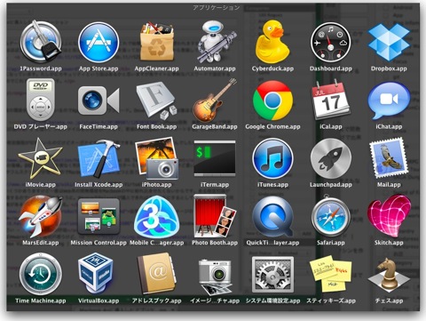This screenshot has height=321, width=426.
Task: Open システム環境設定 gear icon
Action: coord(272,275)
